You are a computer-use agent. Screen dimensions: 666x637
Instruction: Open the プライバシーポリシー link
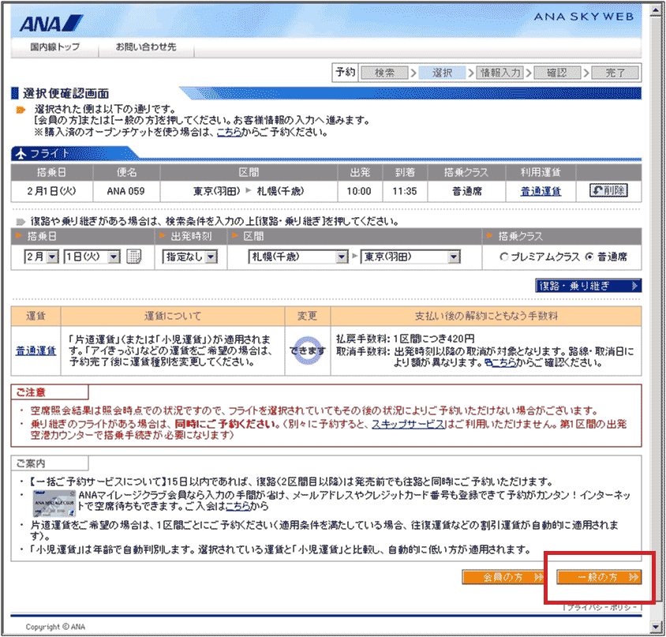tap(601, 608)
